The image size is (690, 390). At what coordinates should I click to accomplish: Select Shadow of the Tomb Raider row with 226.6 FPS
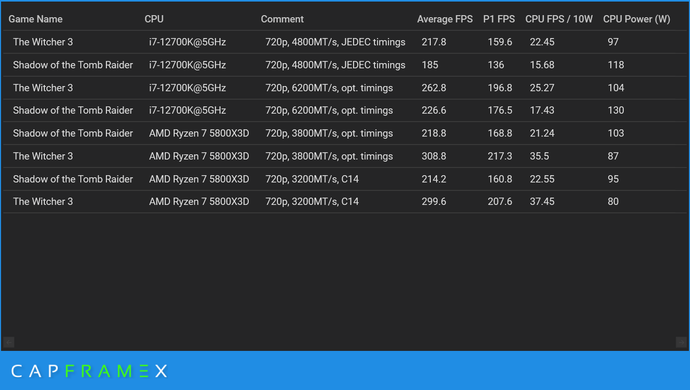click(345, 111)
